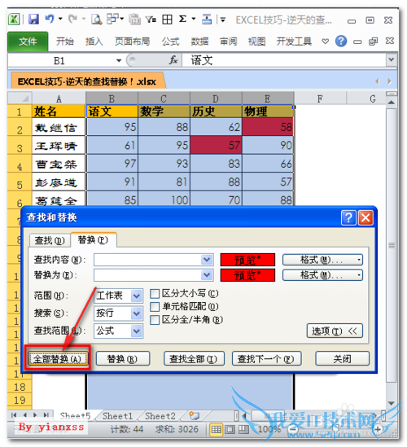Expand the formula bar with the chevron
Viewport: 407px width, 447px height.
pos(392,60)
